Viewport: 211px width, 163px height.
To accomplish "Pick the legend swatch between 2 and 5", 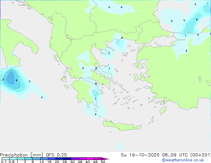I will (29, 159).
